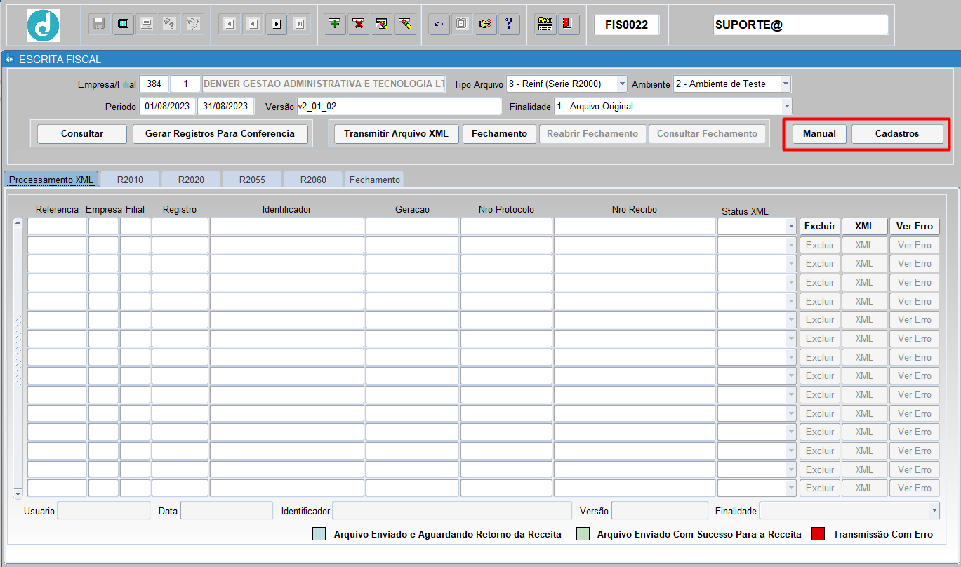Open the bottom Finalidade dropdown near Versão
Screen dimensions: 961x567
click(x=934, y=511)
